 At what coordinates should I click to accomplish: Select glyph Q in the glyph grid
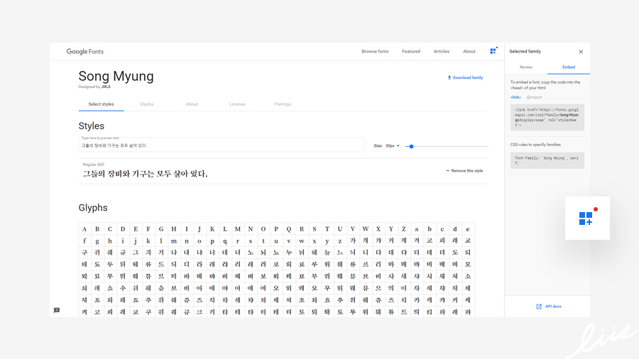(288, 228)
